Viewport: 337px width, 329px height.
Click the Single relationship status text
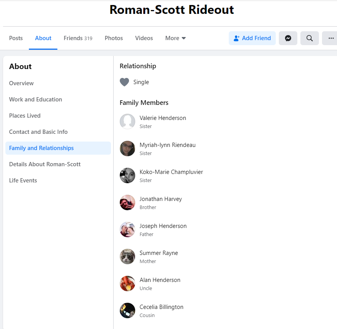[141, 82]
